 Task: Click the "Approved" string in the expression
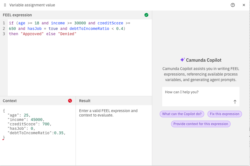point(32,34)
